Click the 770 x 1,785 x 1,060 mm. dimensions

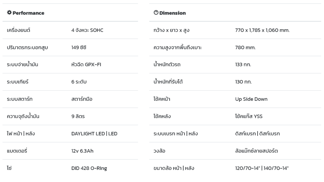click(x=262, y=30)
